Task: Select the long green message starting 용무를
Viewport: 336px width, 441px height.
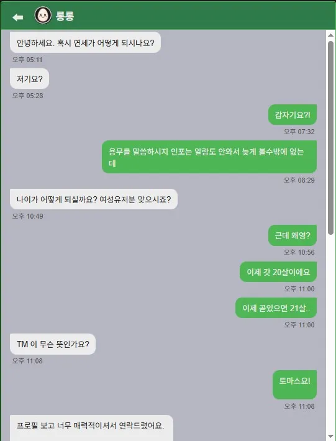Action: click(209, 157)
